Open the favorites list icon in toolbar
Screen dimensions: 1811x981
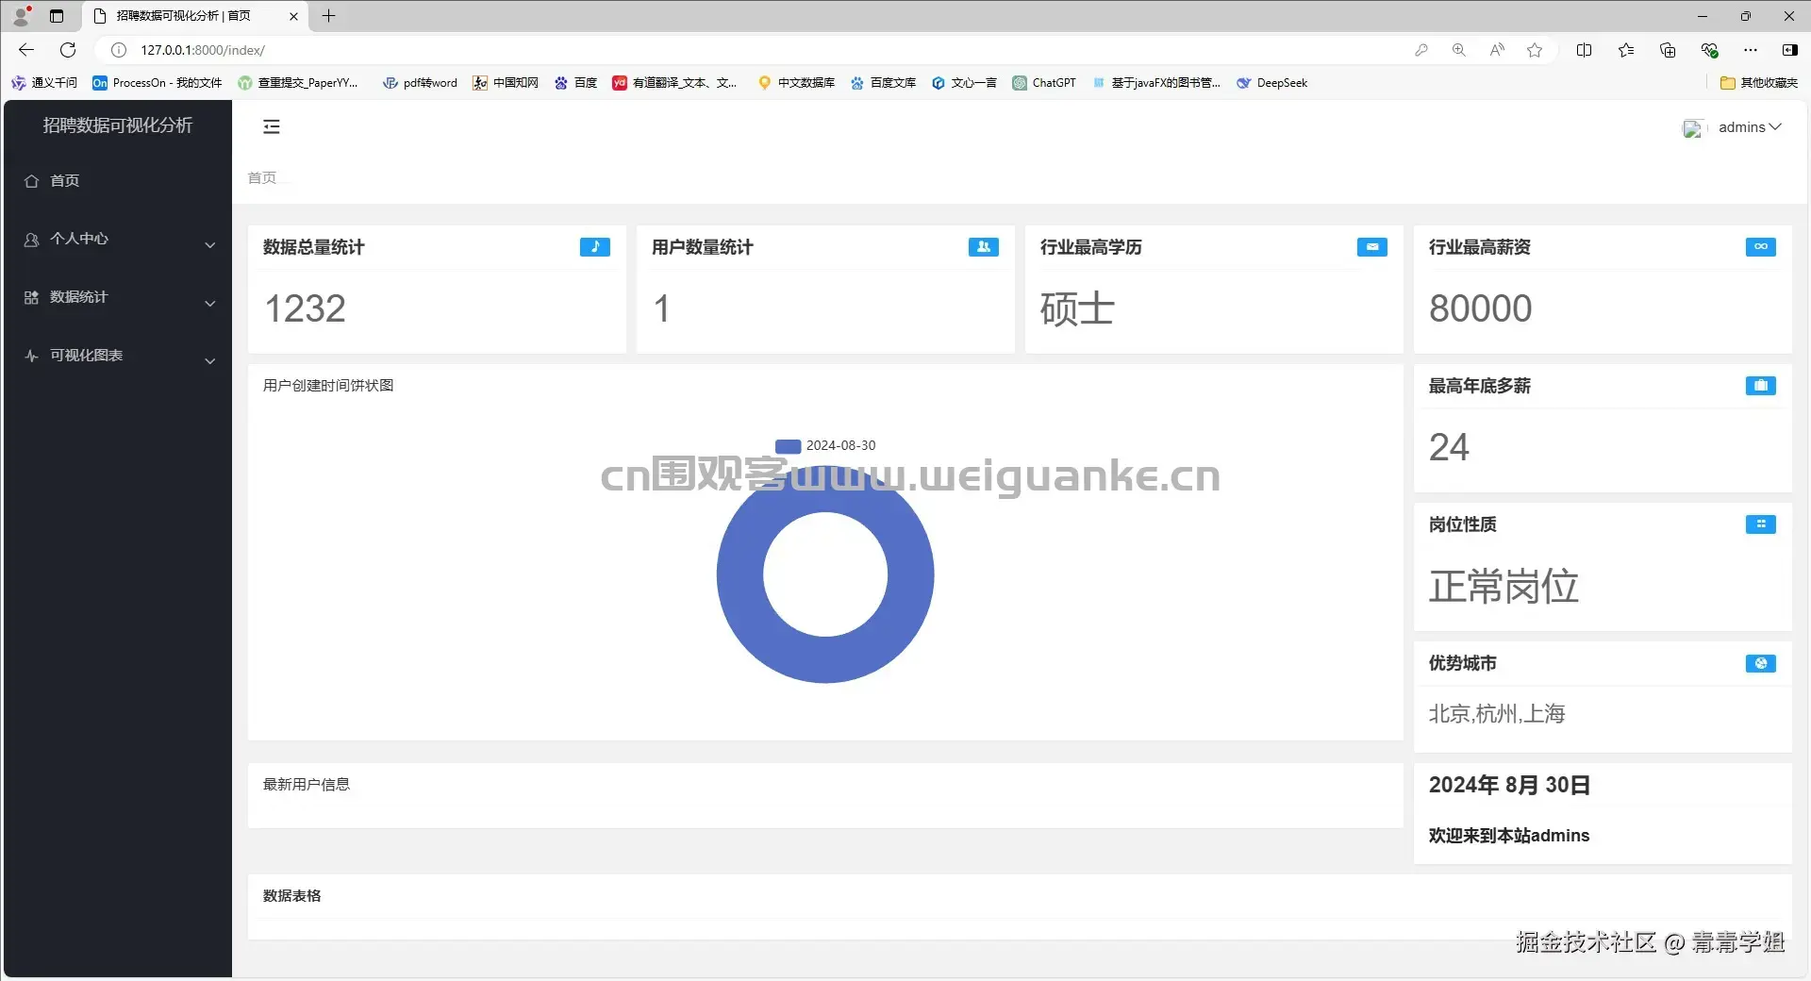click(1626, 50)
